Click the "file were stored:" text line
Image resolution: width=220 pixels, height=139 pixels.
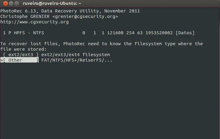[23, 49]
